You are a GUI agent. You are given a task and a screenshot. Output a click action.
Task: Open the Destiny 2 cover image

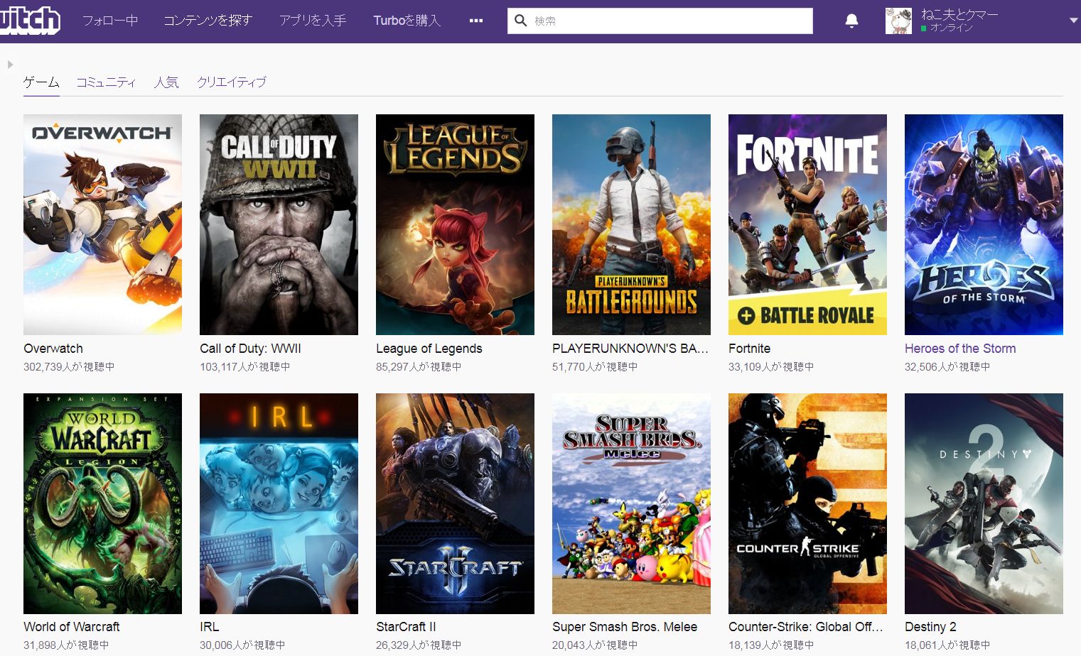pos(984,503)
